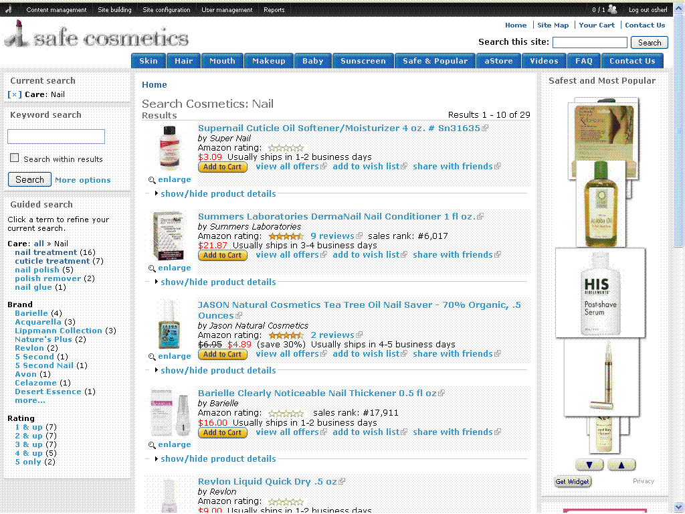Open the Videos tab

point(544,61)
